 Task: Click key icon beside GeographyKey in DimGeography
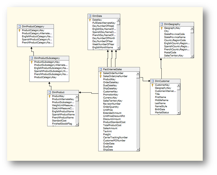tap(162, 28)
